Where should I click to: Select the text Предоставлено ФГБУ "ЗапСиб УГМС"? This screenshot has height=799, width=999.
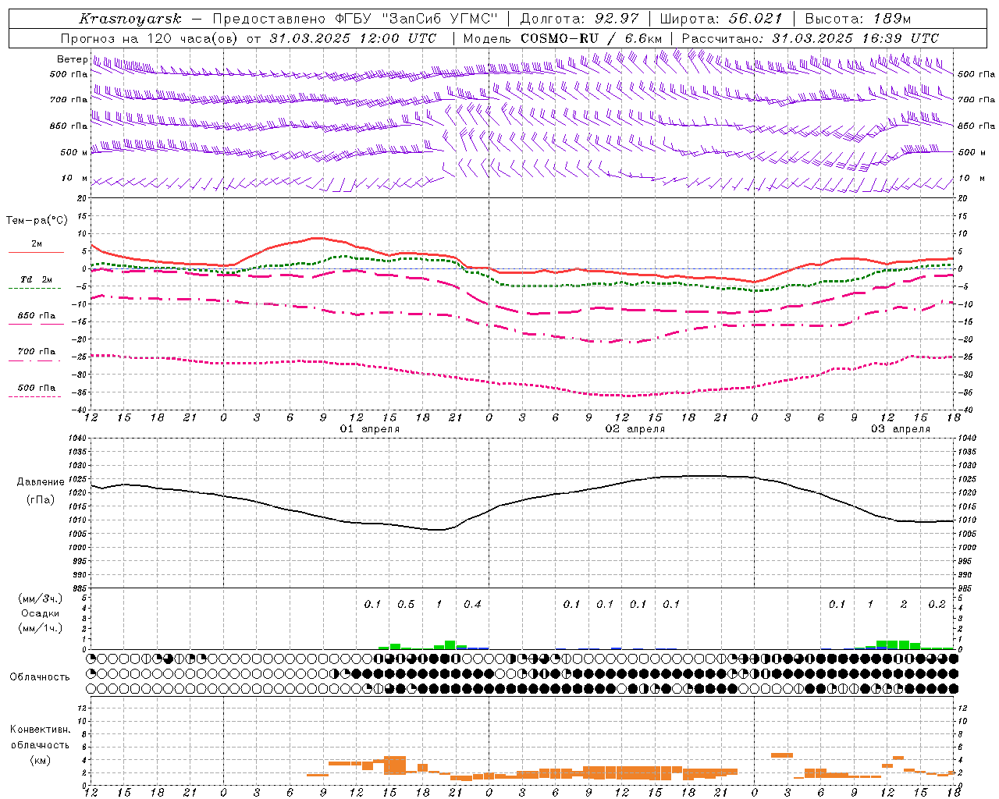click(355, 19)
